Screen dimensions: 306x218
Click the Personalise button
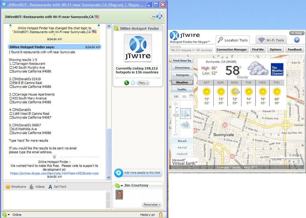pos(152,205)
